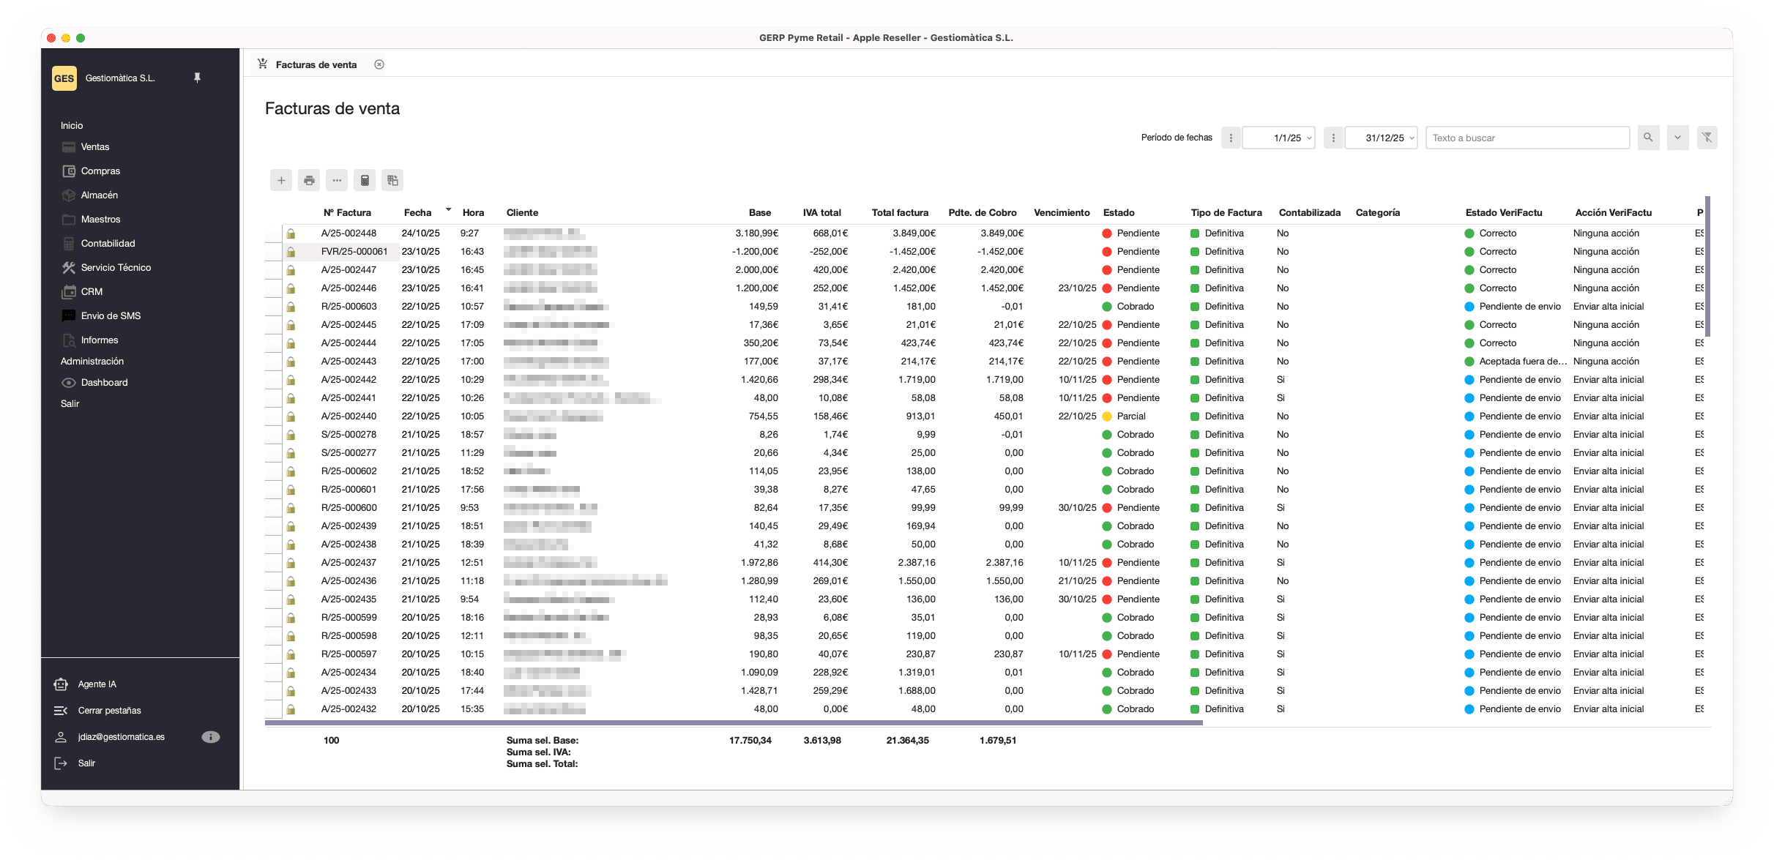Viewport: 1774px width, 860px height.
Task: Click Cerrar pestañas in the sidebar
Action: [109, 711]
